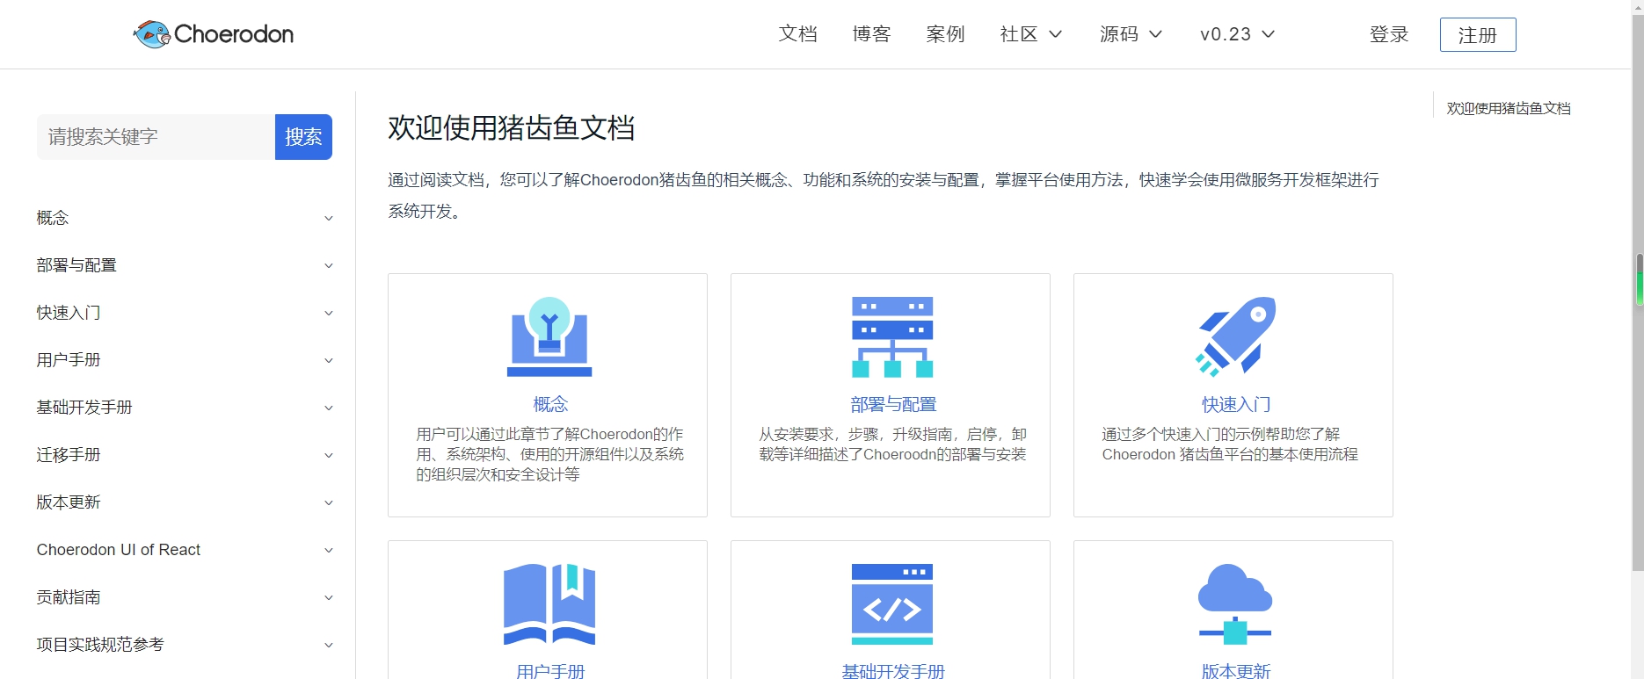Click the 登录 link
Viewport: 1644px width, 679px height.
(x=1389, y=34)
